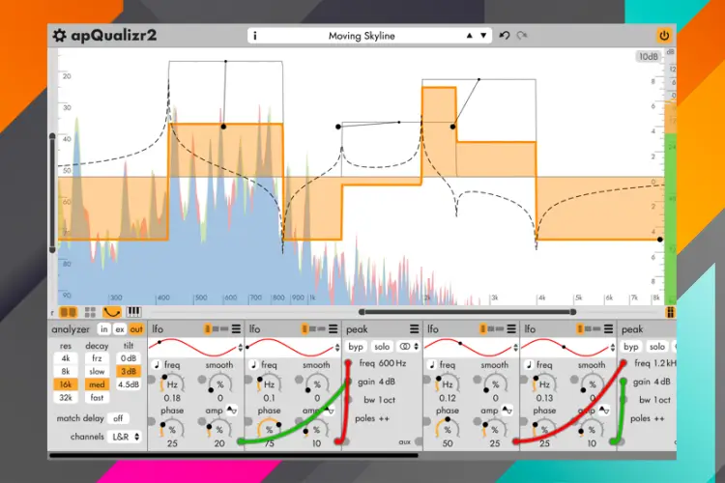The height and width of the screenshot is (483, 725).
Task: Set analyzer source to 'in'
Action: pyautogui.click(x=104, y=329)
